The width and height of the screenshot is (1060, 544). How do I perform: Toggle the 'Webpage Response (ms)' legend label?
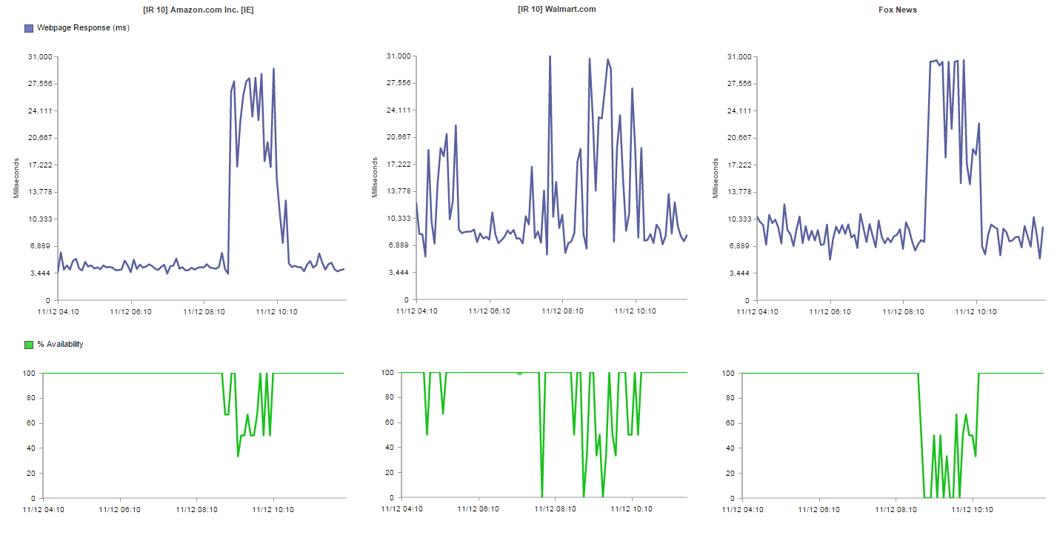(82, 27)
